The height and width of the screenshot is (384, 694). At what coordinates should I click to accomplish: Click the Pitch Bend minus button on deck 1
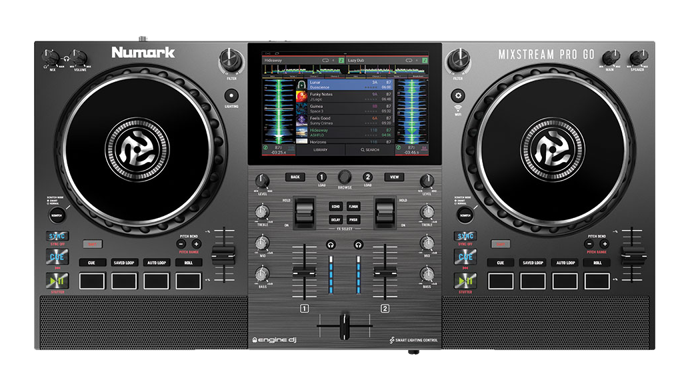coord(181,244)
